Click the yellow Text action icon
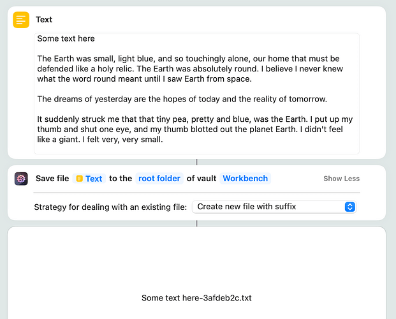Screen dimensions: 396x319 click(21, 20)
